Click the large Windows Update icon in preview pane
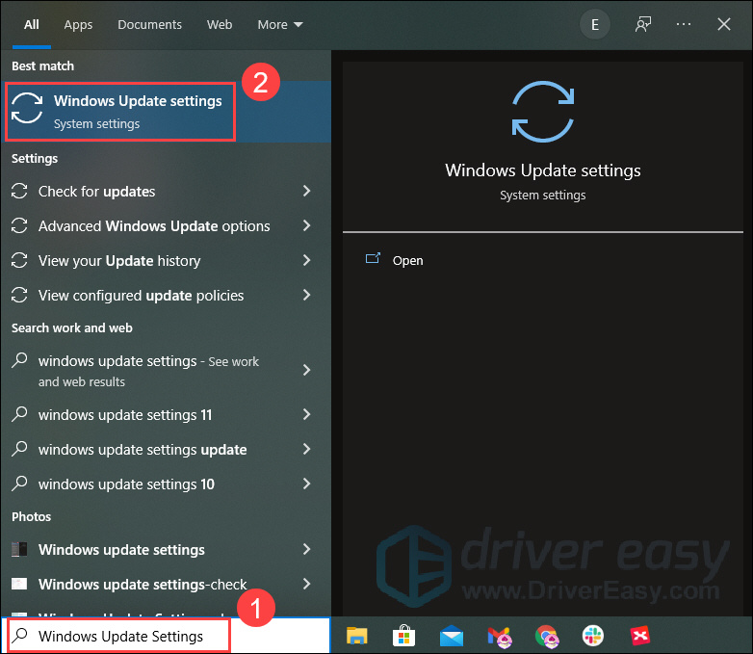The height and width of the screenshot is (654, 753). [x=543, y=112]
